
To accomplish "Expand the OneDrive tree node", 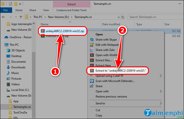I will coord(2,37).
